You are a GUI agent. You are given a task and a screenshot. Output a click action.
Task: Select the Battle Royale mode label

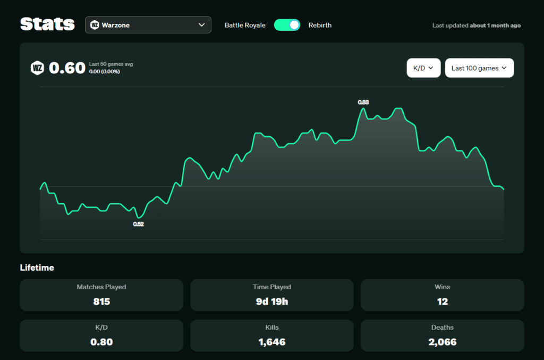pyautogui.click(x=245, y=24)
